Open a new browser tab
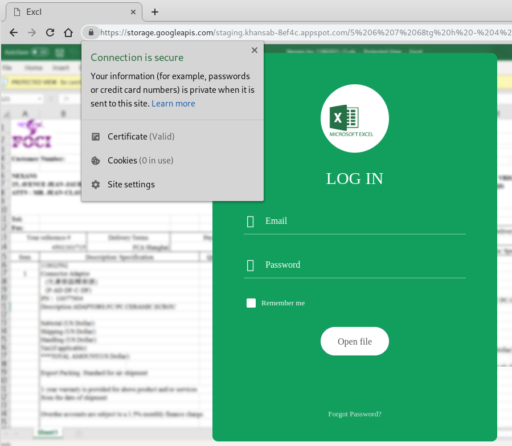Viewport: 512px width, 446px height. pyautogui.click(x=155, y=12)
